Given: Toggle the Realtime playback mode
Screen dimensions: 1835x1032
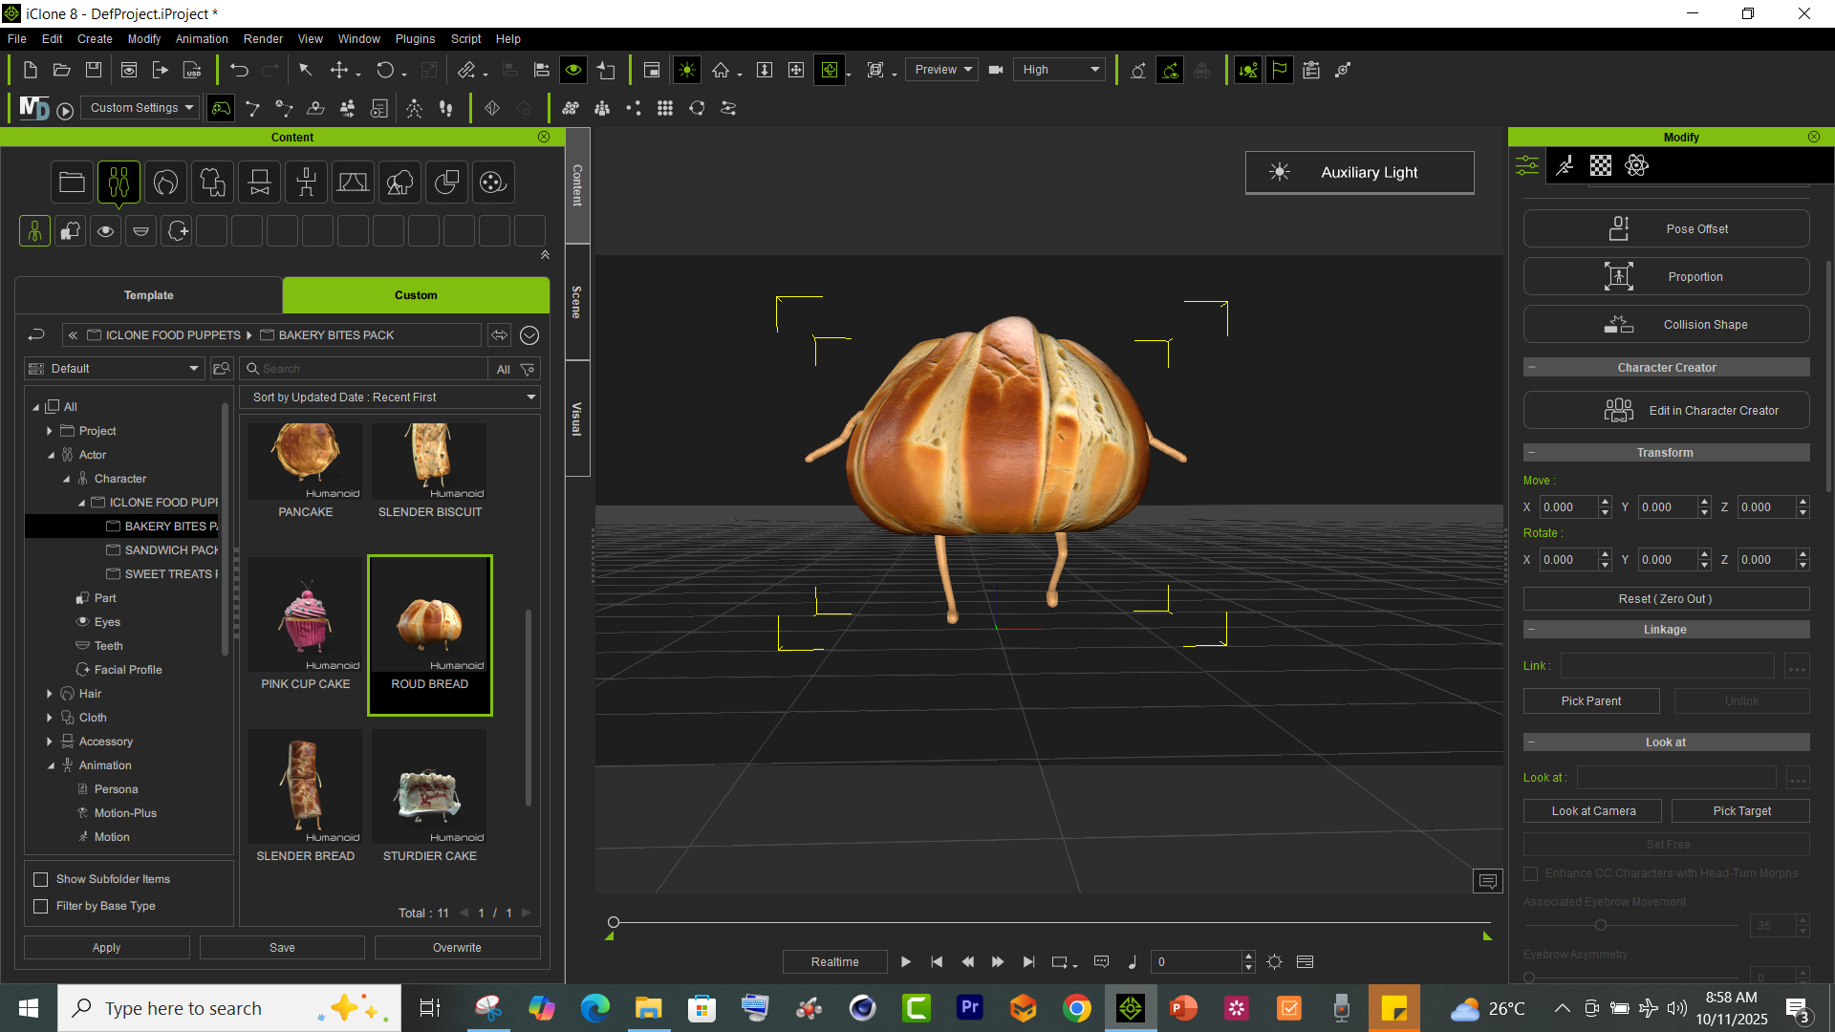Looking at the screenshot, I should coord(834,962).
